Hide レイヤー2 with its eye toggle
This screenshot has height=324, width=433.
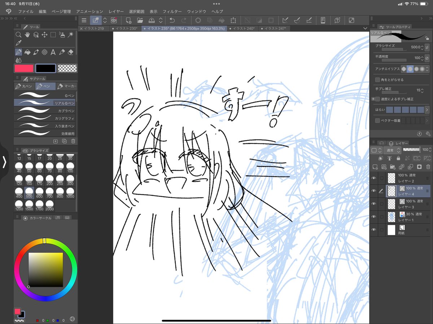(374, 178)
